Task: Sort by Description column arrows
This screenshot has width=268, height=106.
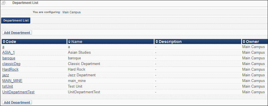Action: click(x=157, y=42)
